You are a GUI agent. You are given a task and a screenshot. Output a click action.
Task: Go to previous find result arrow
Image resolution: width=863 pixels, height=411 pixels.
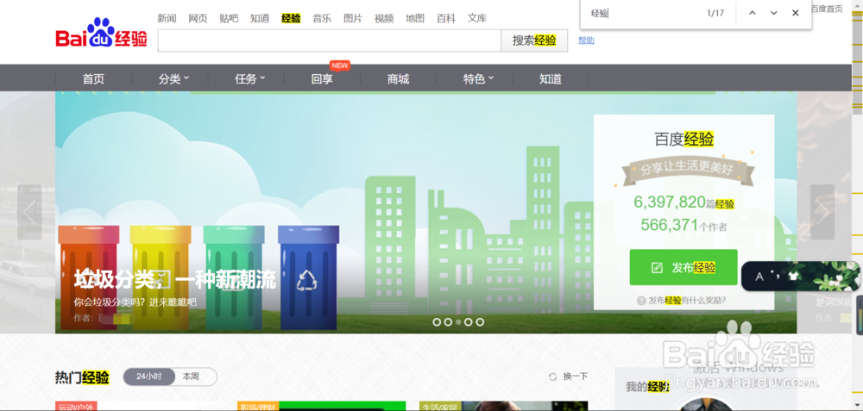(753, 13)
